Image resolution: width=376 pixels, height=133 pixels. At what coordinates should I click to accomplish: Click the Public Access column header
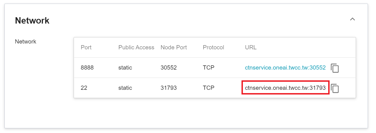coord(136,47)
